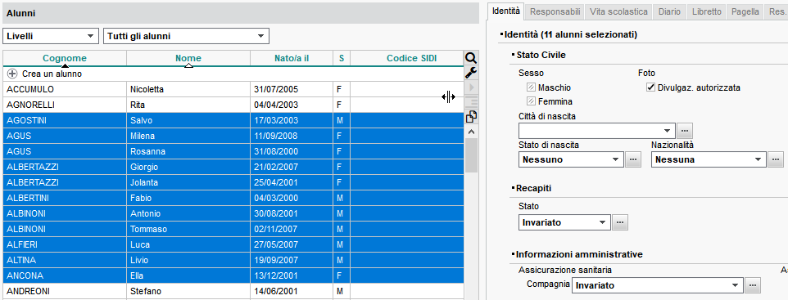The height and width of the screenshot is (300, 788).
Task: Open the Livelli dropdown
Action: click(x=51, y=36)
